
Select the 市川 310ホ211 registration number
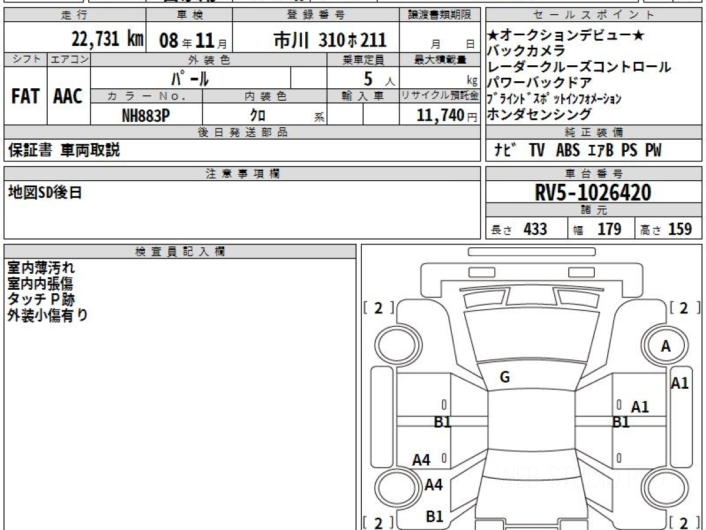click(x=330, y=40)
